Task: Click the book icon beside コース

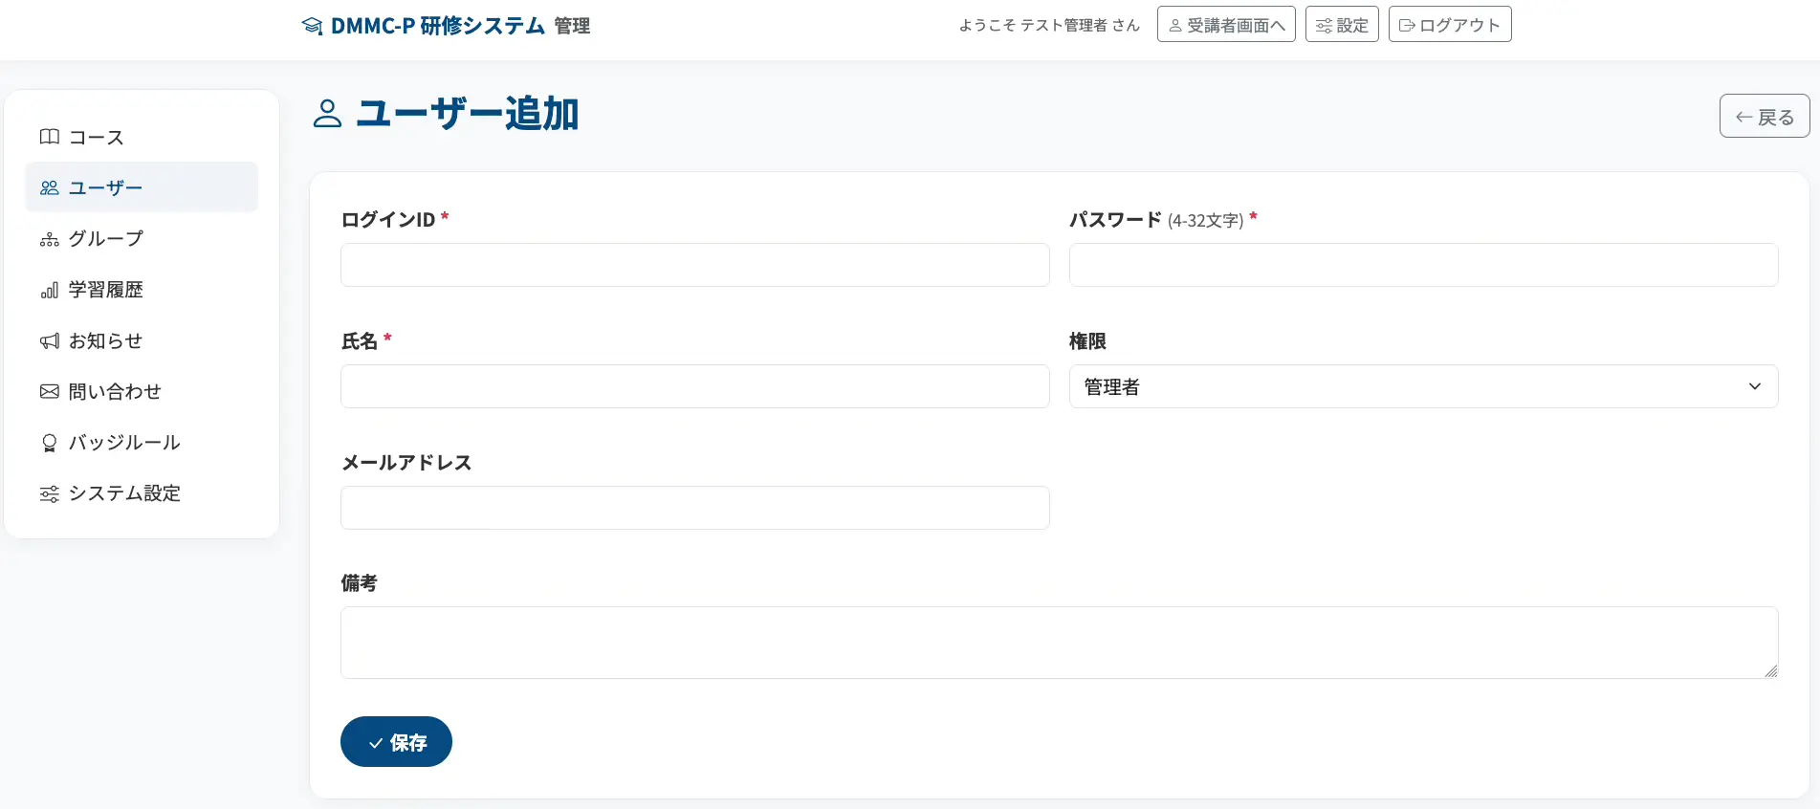Action: (x=49, y=137)
